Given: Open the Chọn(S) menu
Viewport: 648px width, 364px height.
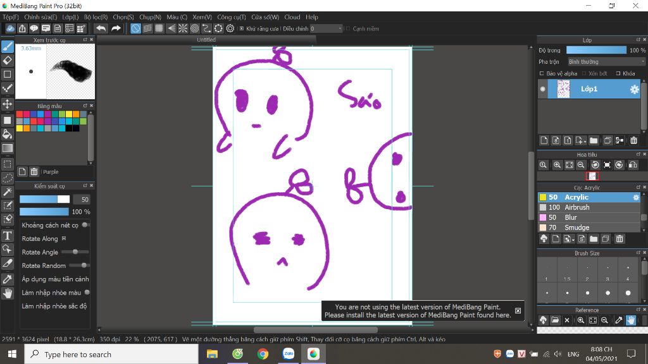Looking at the screenshot, I should [x=123, y=17].
